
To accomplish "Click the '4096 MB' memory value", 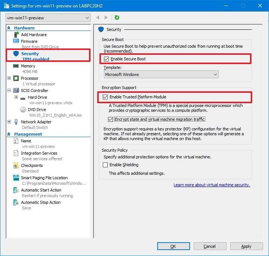I will click(30, 72).
